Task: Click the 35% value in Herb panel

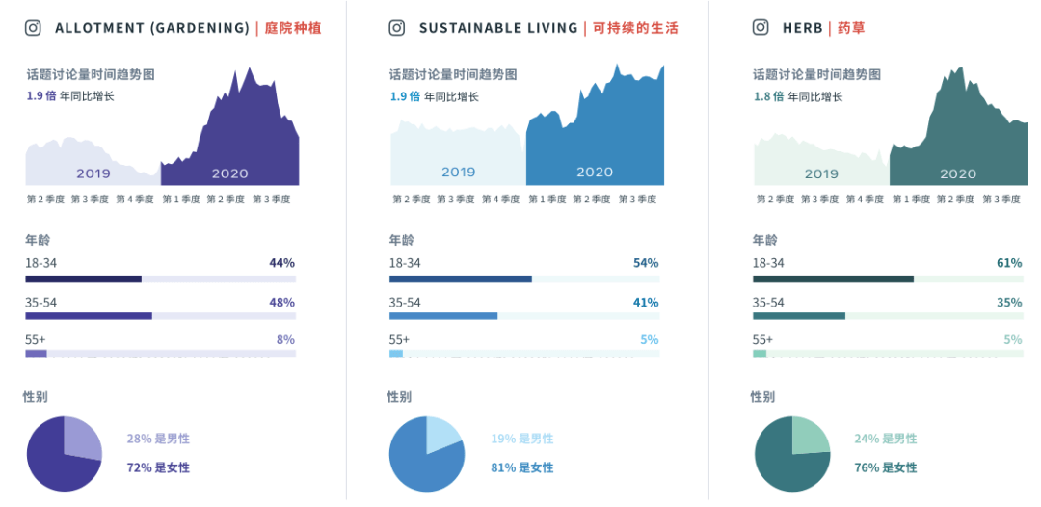Action: tap(1009, 303)
